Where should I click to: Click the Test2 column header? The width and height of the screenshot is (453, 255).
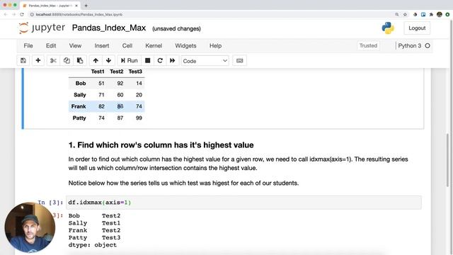tap(116, 72)
